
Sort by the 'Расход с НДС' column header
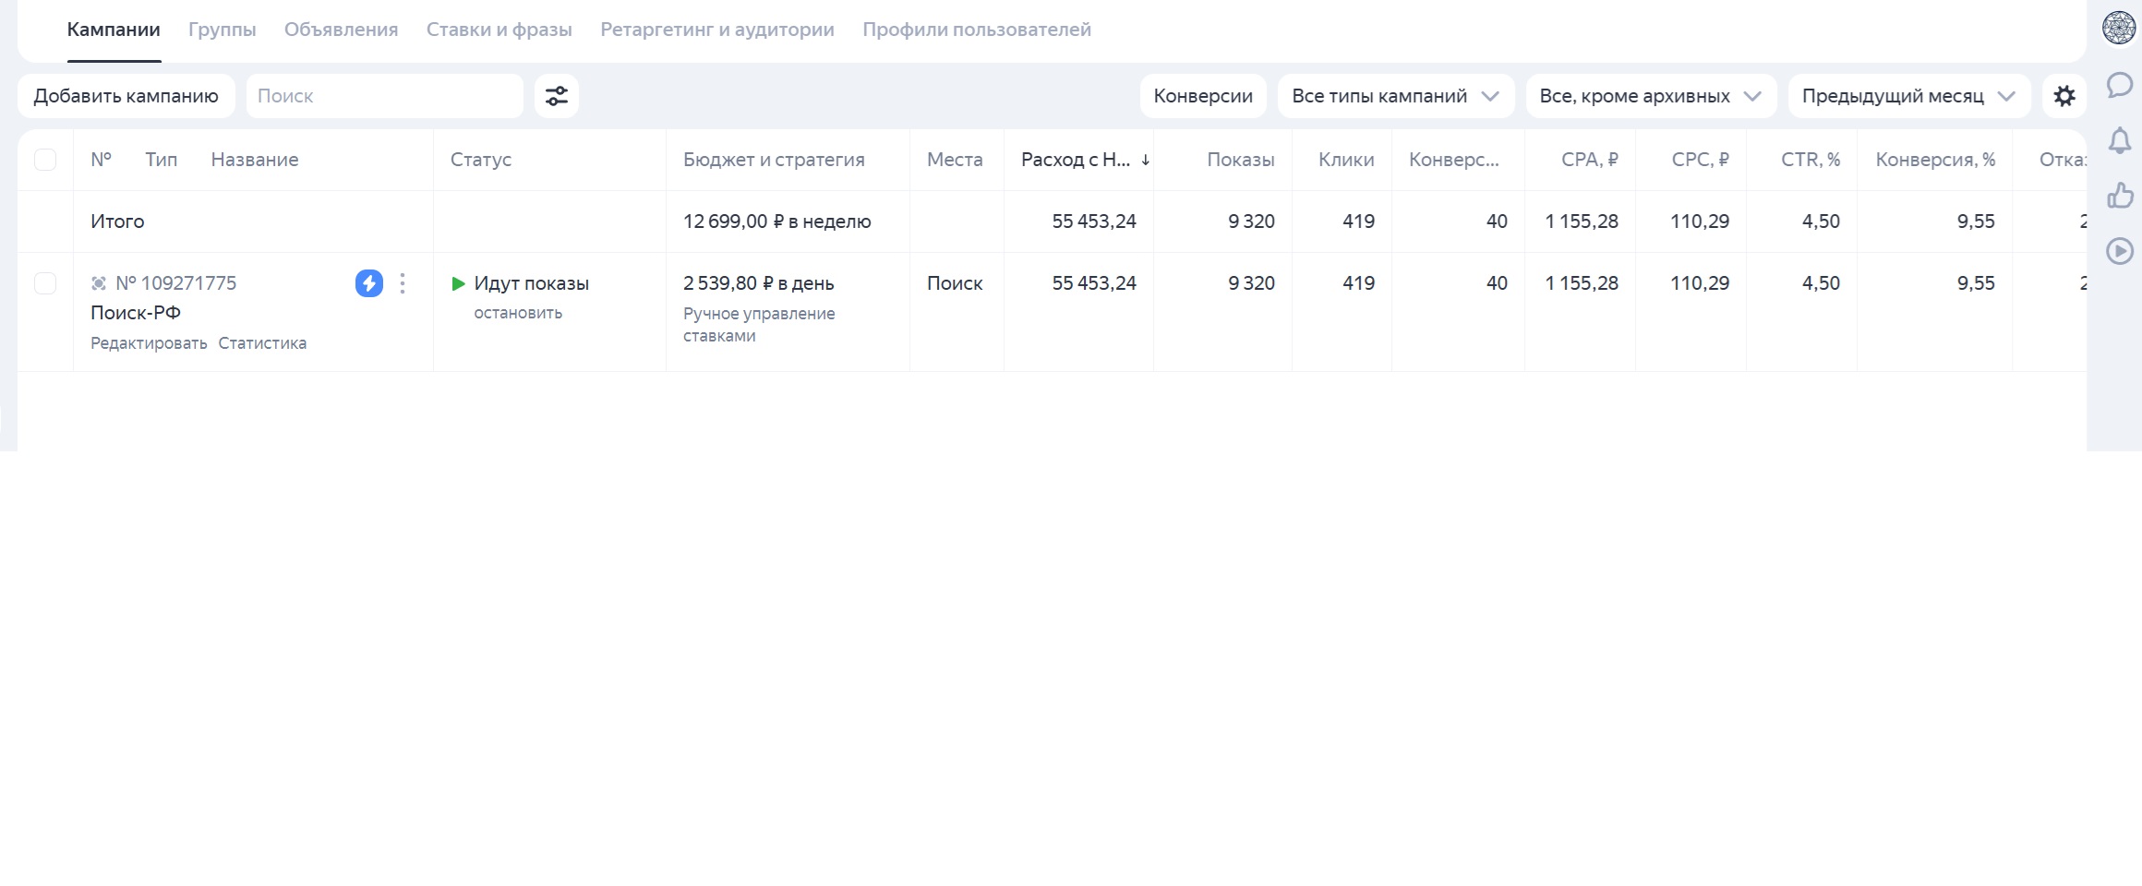tap(1077, 160)
